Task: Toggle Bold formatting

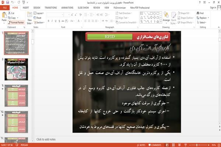Action: pos(48,21)
